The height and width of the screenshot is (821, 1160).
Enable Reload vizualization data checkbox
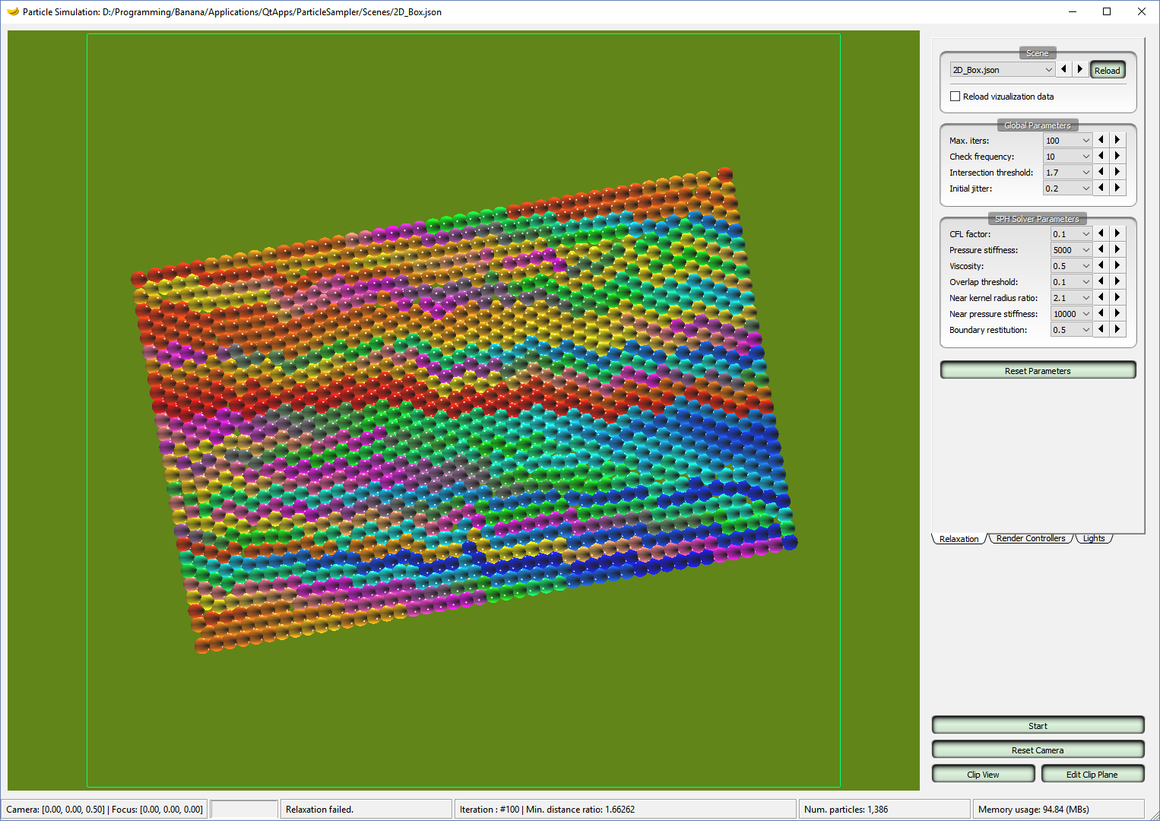955,97
